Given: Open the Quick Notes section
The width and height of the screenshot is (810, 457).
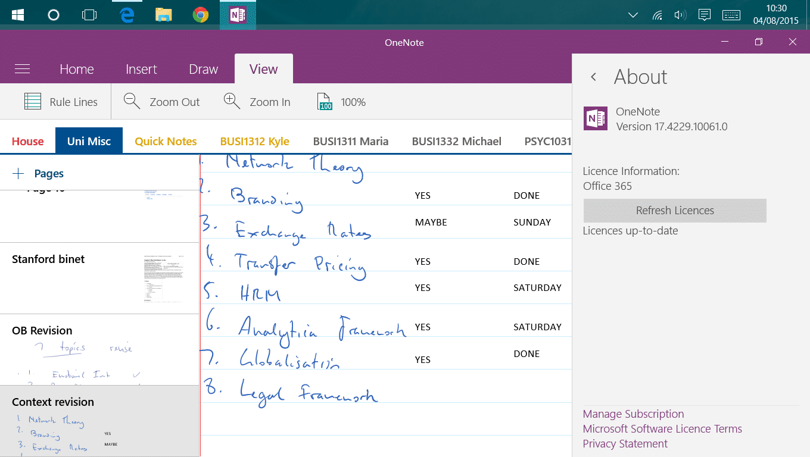Looking at the screenshot, I should (x=166, y=141).
